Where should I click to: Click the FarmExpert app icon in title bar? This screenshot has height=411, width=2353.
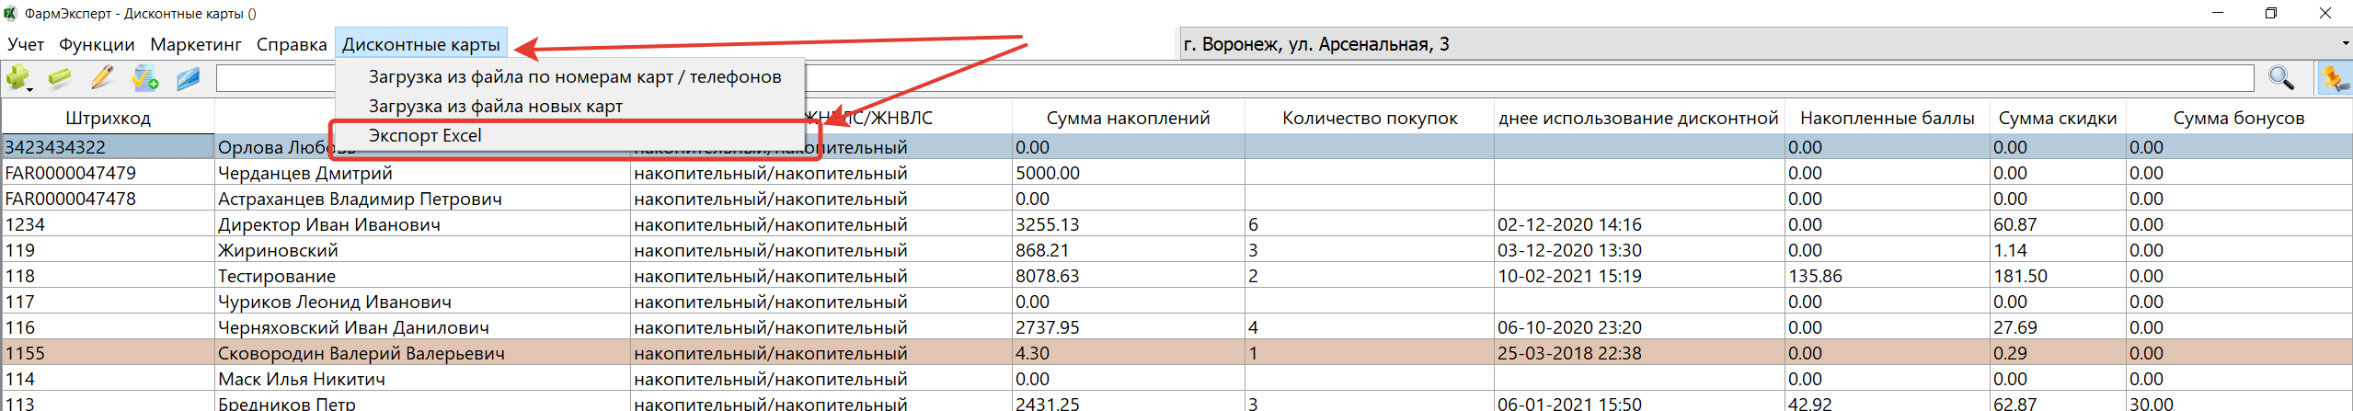coord(11,13)
